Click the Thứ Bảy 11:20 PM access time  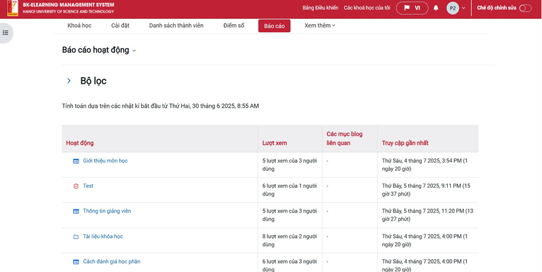(428, 215)
